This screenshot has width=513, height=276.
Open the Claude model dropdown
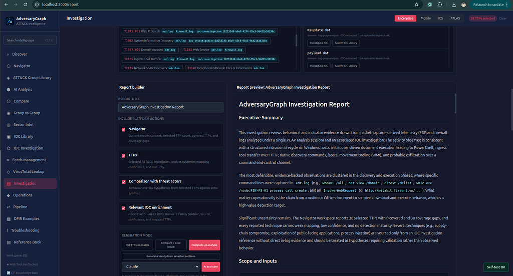[160, 266]
